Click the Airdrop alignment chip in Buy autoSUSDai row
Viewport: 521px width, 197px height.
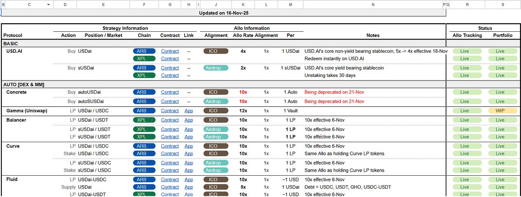[x=216, y=101]
